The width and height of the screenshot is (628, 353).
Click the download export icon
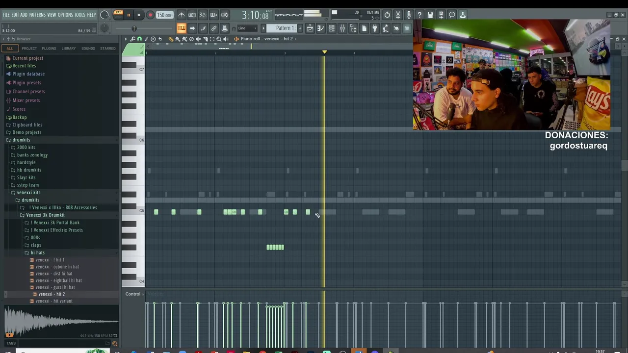(x=463, y=15)
